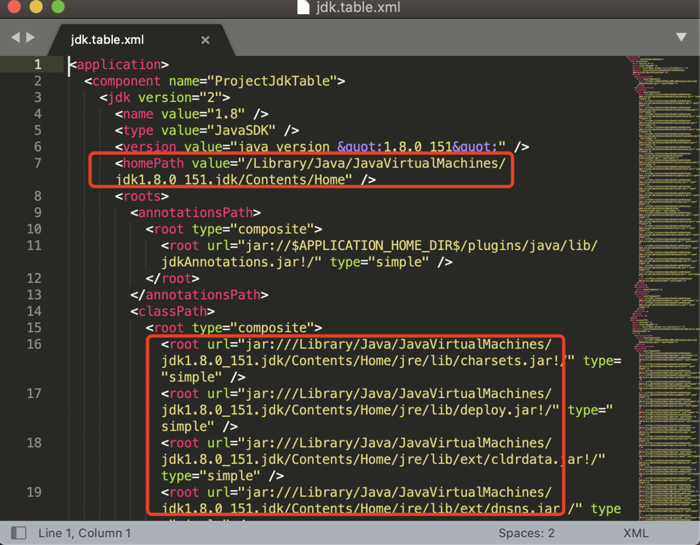Open the Spaces: 2 indentation menu
Viewport: 700px width, 545px height.
(x=526, y=533)
